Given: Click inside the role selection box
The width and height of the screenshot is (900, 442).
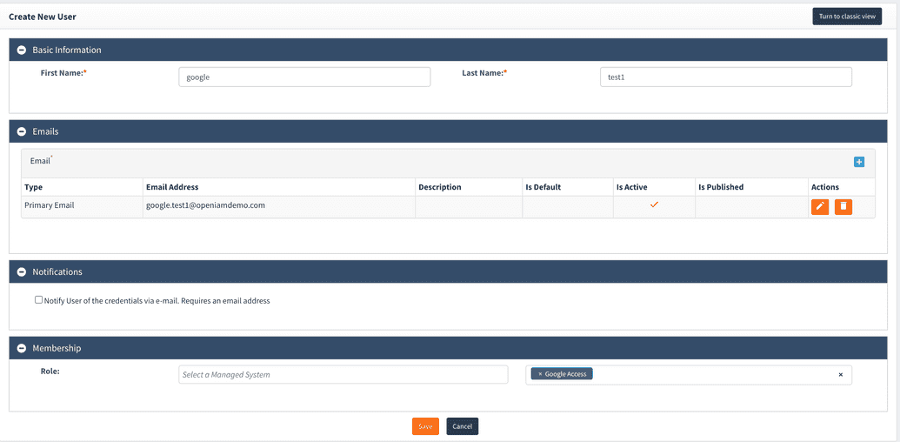Looking at the screenshot, I should coord(713,375).
